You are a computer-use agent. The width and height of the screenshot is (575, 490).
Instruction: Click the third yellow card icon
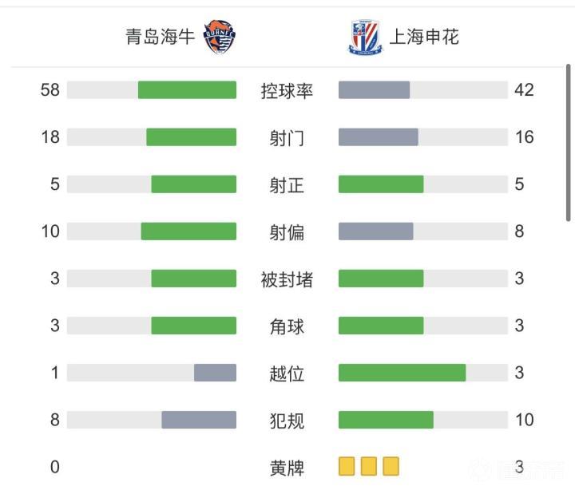click(x=391, y=466)
